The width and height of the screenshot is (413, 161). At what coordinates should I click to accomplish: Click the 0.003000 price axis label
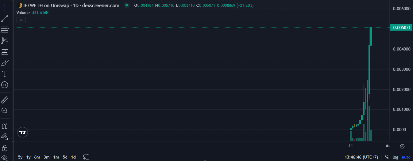click(402, 69)
